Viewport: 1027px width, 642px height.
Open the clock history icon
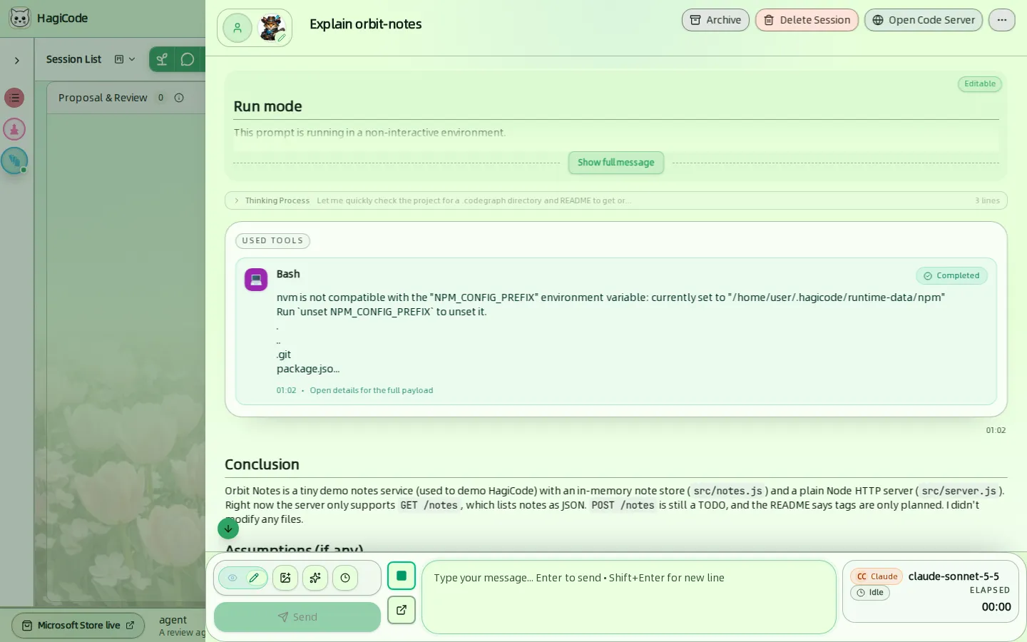[x=345, y=578]
